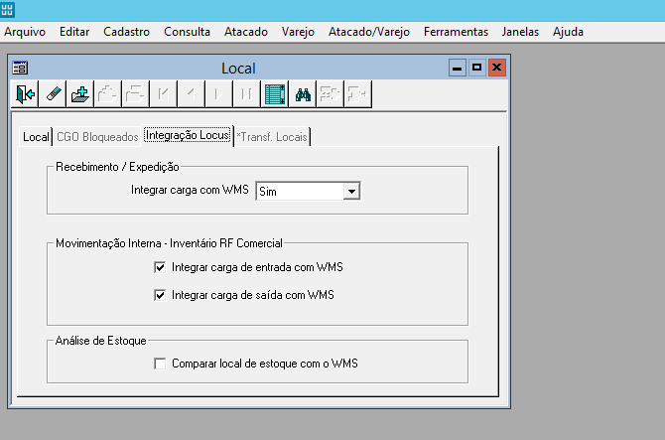Open the list view grid icon
This screenshot has width=665, height=440.
275,94
